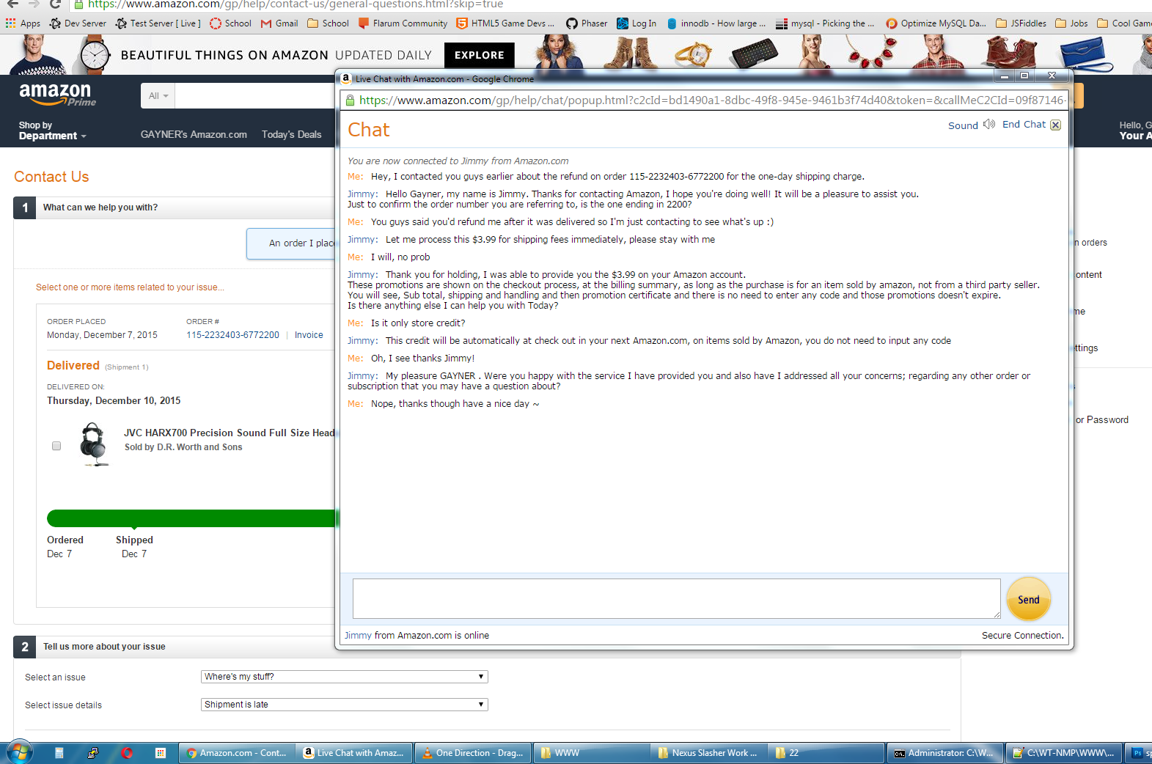Focus the Amazon search field
The image size is (1152, 764).
(255, 96)
